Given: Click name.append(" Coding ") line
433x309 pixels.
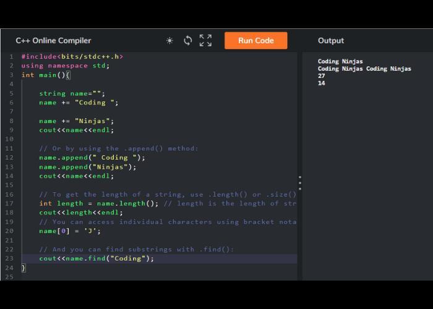Looking at the screenshot, I should coord(92,158).
